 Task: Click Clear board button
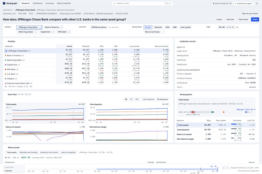243,19
